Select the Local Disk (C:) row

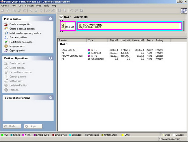pos(112,50)
